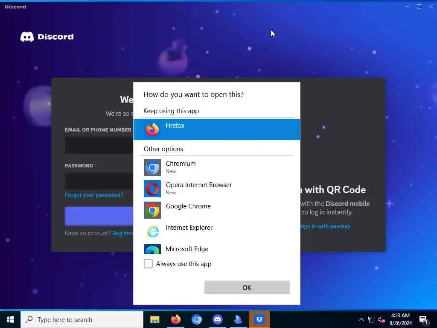Click the taskbar search box
The width and height of the screenshot is (437, 328).
pyautogui.click(x=82, y=319)
